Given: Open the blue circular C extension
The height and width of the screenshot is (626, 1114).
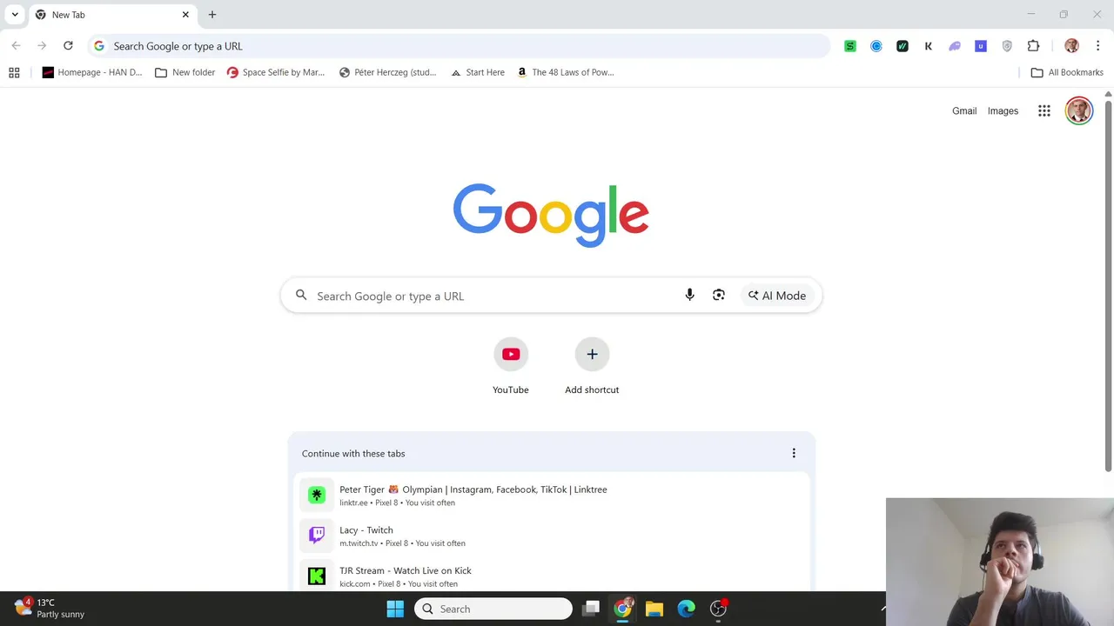Looking at the screenshot, I should click(876, 46).
